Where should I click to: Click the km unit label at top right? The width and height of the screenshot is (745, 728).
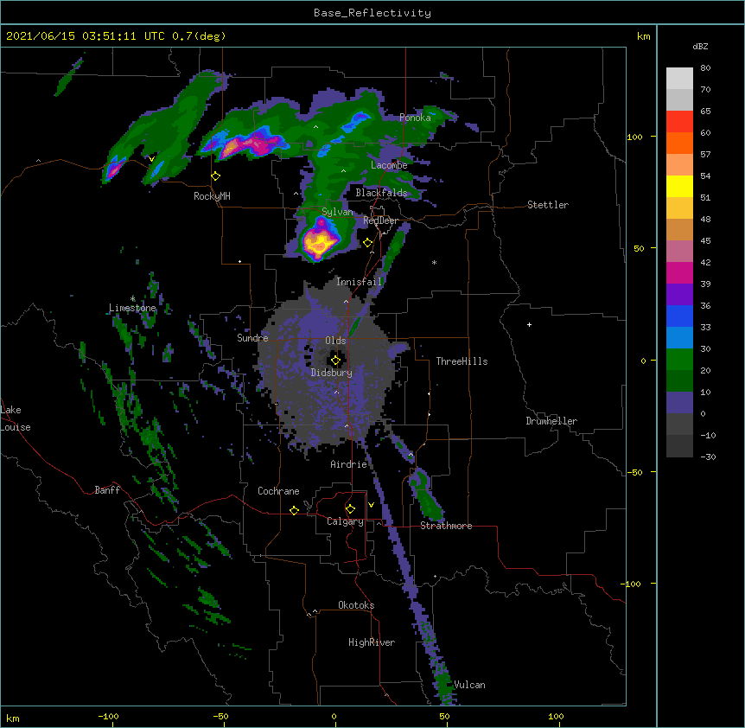coord(643,36)
